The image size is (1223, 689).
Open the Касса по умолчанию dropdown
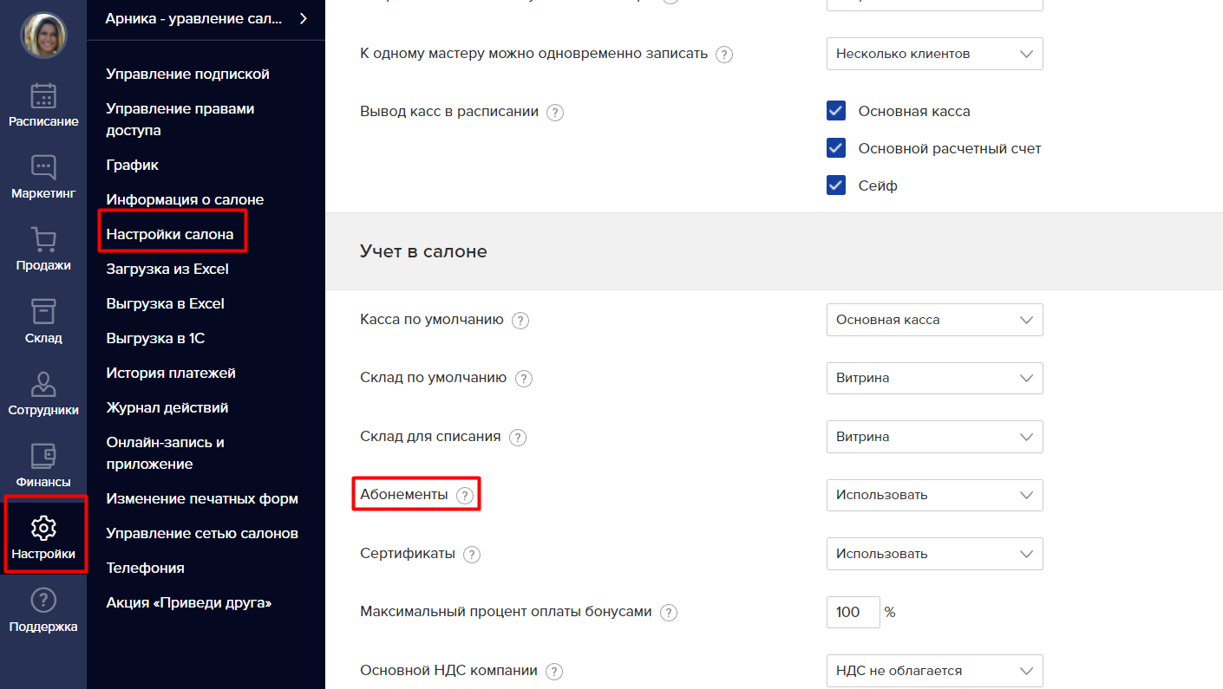(x=934, y=320)
